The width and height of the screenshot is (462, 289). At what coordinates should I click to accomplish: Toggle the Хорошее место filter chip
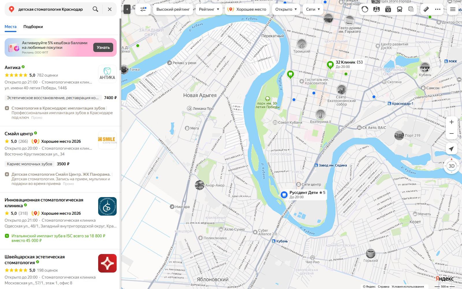click(x=247, y=9)
